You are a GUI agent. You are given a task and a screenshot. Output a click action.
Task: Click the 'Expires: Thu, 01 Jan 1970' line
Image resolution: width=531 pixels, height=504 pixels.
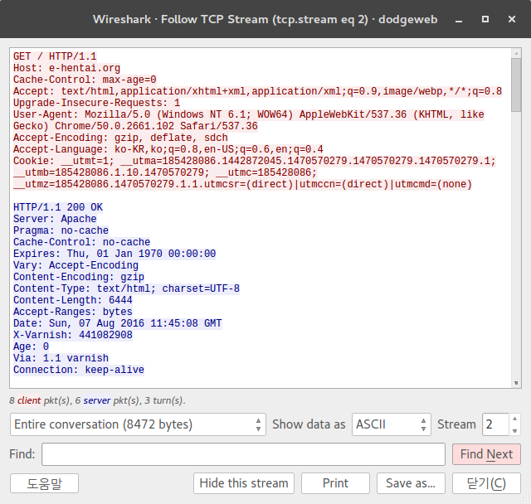point(114,254)
